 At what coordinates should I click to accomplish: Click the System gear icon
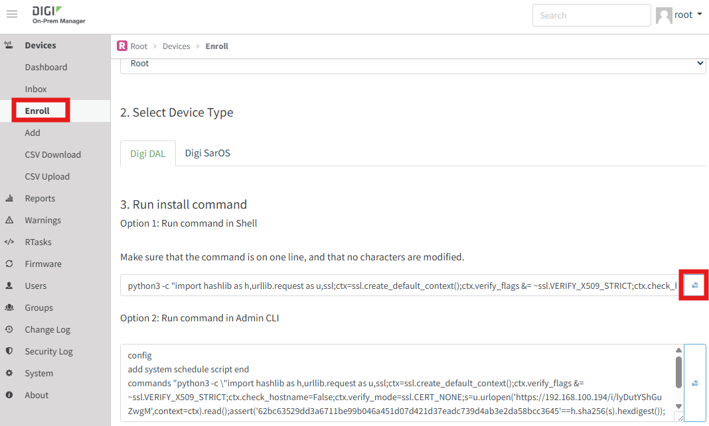click(9, 373)
